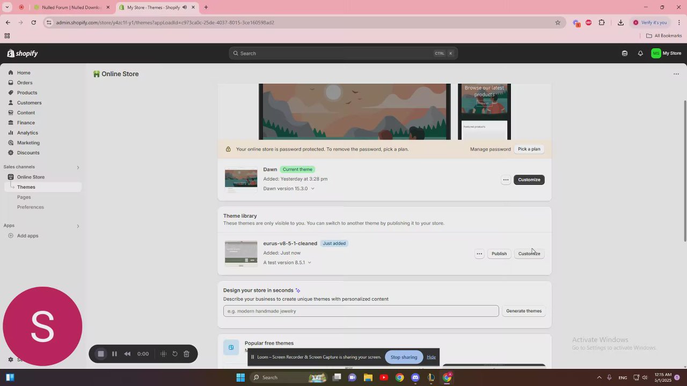Customize the eurus-v8-5-1-cleaned theme
This screenshot has width=687, height=386.
(529, 254)
